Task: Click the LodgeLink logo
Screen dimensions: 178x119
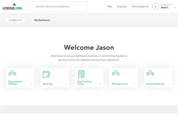Action: tap(12, 7)
